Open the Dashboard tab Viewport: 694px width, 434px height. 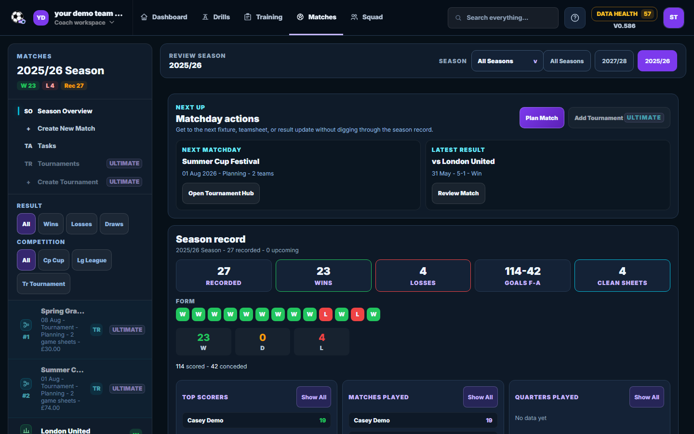click(x=164, y=17)
